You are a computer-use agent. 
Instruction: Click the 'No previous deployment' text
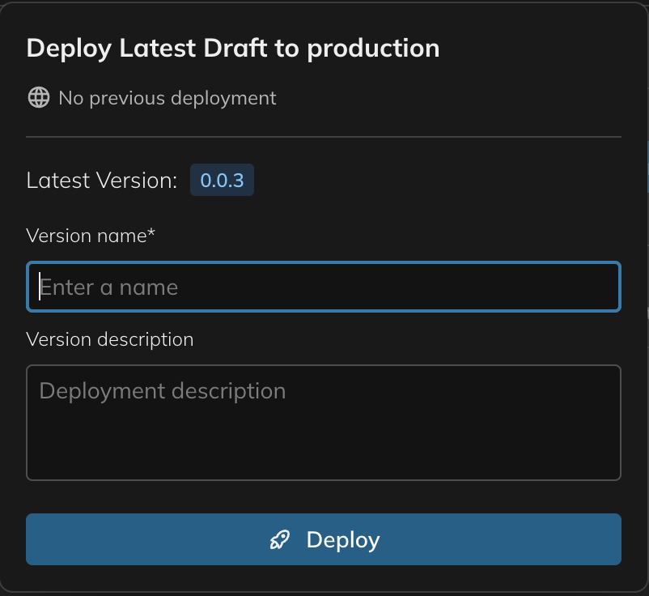pos(168,98)
